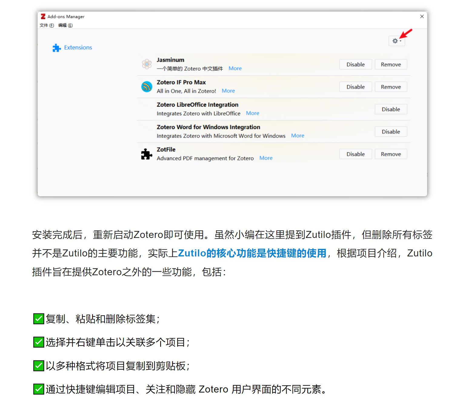Click the Zotero logo in title bar
Image resolution: width=453 pixels, height=401 pixels.
point(43,16)
